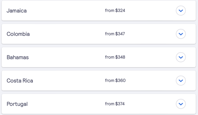Select the "from $360" price text

point(115,80)
